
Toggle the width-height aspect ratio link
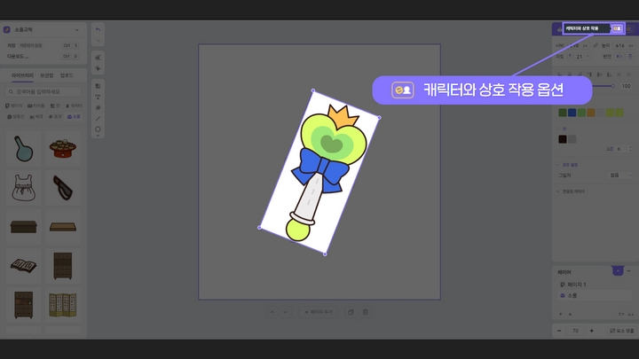pos(596,44)
